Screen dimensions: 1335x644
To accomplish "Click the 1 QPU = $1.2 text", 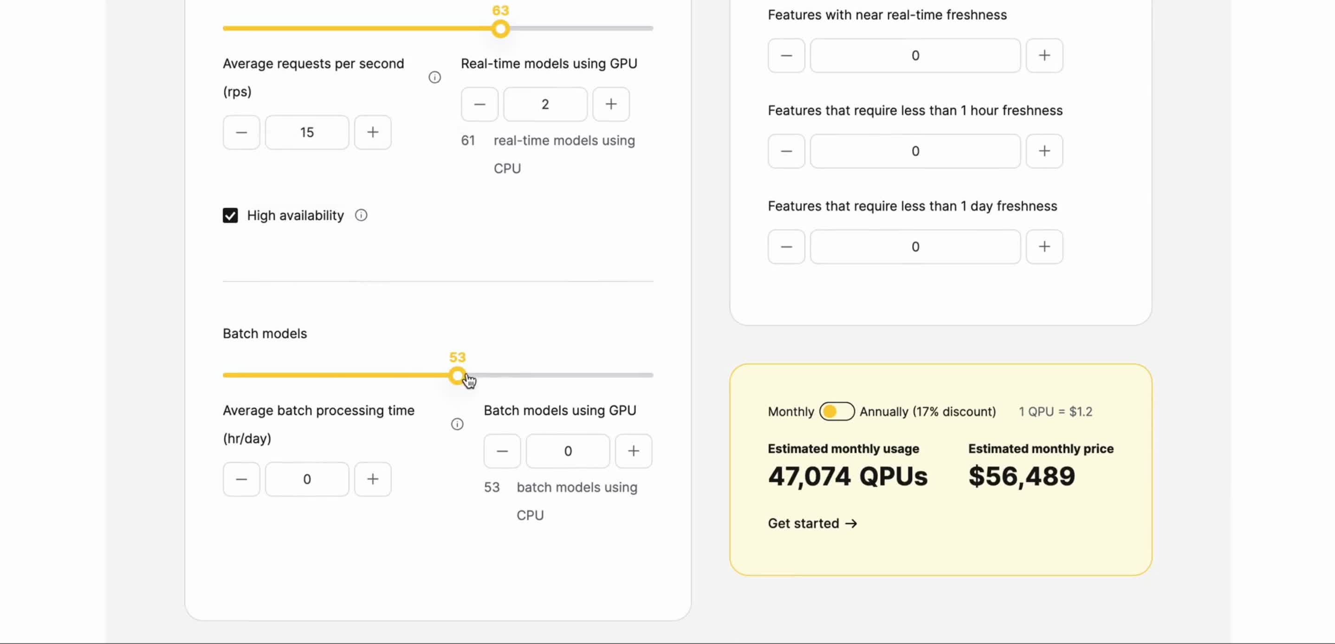I will [1055, 412].
